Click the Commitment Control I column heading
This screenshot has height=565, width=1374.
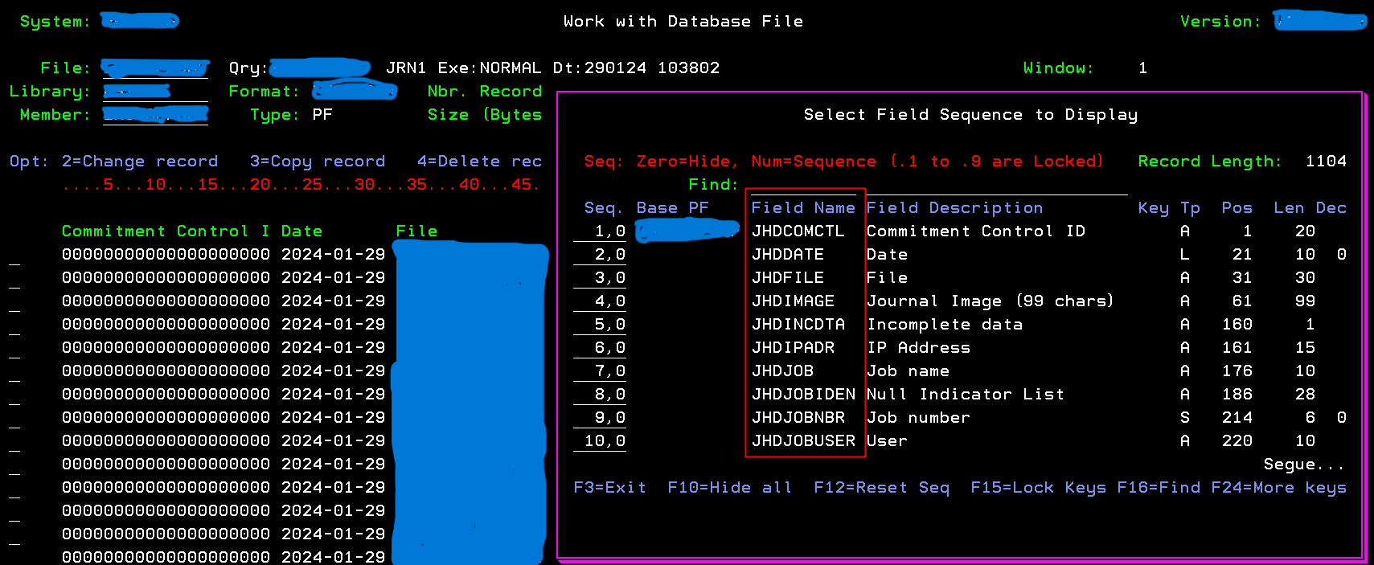coord(166,231)
